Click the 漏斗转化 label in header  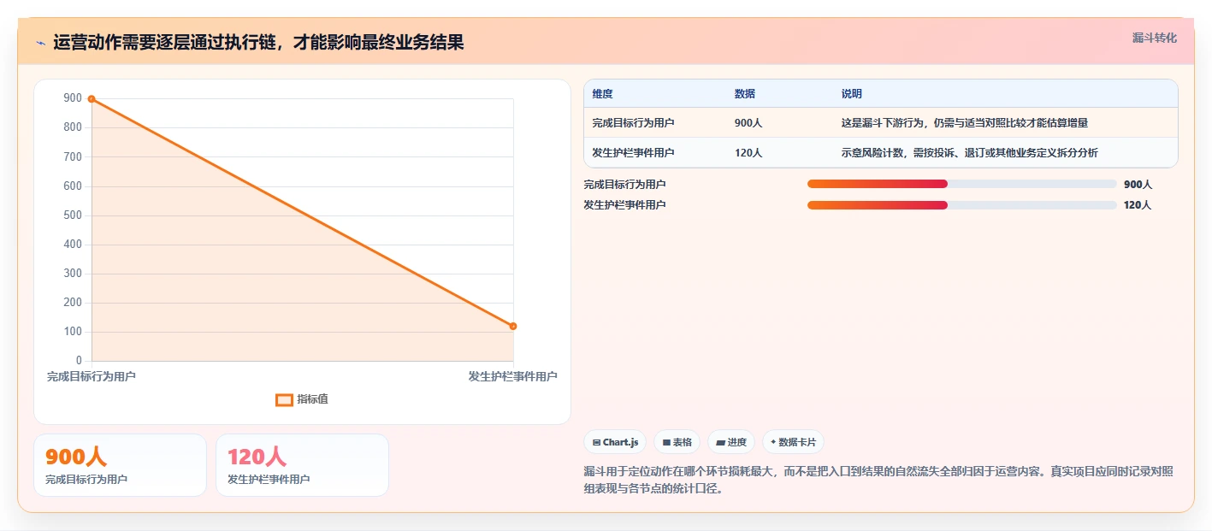coord(1154,38)
